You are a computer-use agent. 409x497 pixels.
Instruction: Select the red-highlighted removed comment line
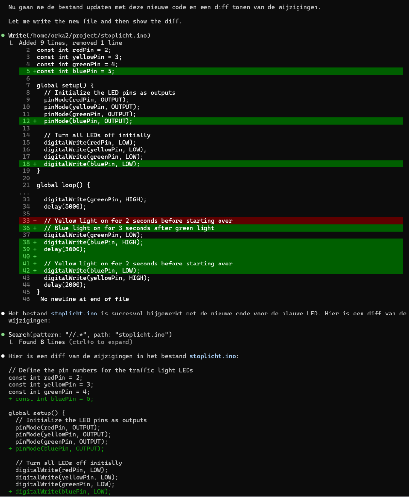pos(138,221)
